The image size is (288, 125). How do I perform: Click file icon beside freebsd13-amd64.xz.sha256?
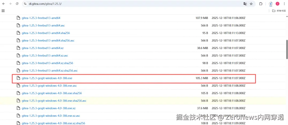18,63
